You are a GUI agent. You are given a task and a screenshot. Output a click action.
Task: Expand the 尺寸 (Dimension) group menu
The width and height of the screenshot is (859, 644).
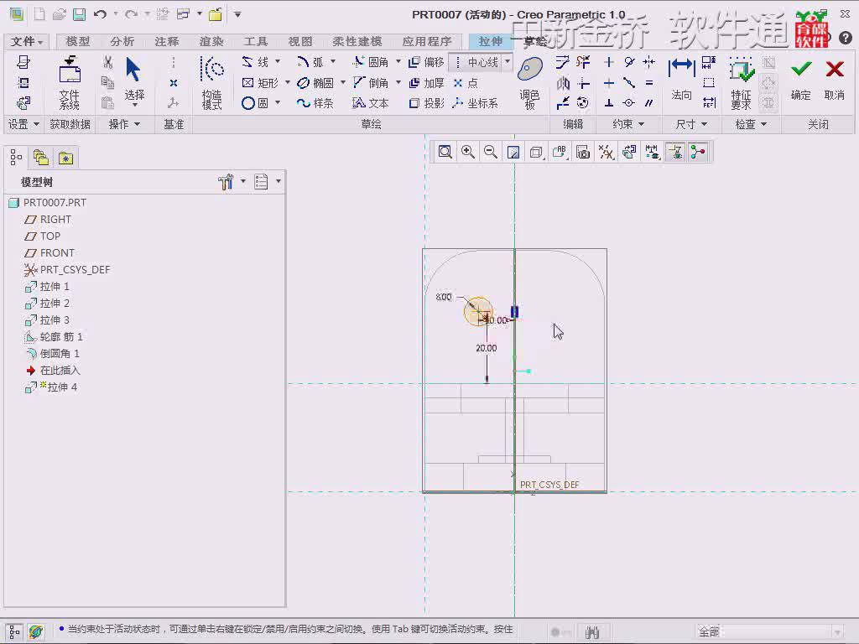tap(691, 124)
